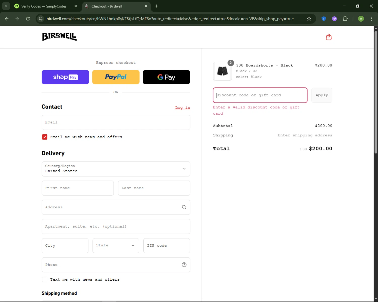
Task: Click the Phone field
Action: point(116,265)
